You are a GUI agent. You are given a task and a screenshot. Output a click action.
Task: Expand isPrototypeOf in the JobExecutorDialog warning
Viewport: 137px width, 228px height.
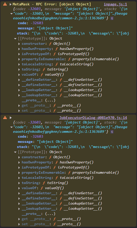(19, 168)
